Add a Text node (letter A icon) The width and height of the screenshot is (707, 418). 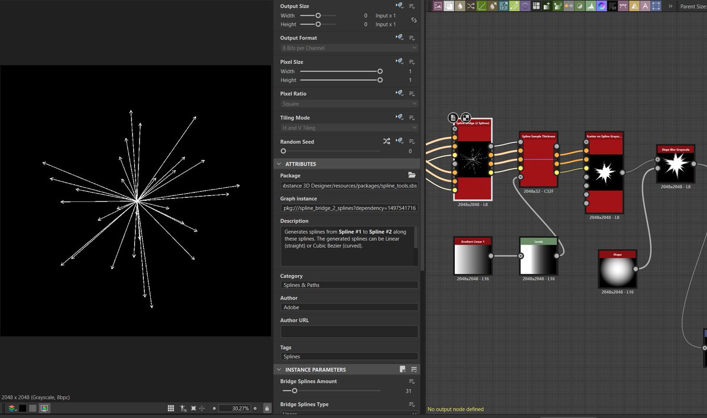645,6
